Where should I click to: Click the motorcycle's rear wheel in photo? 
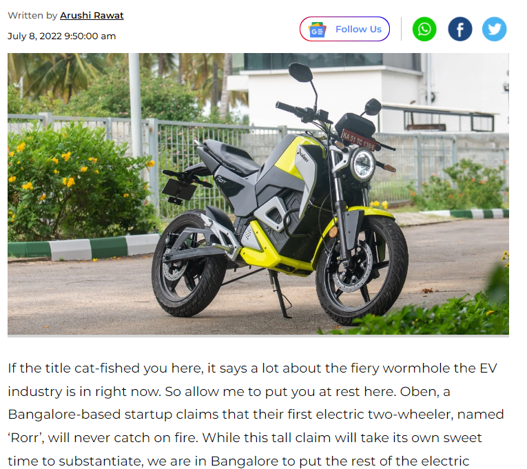coord(187,264)
